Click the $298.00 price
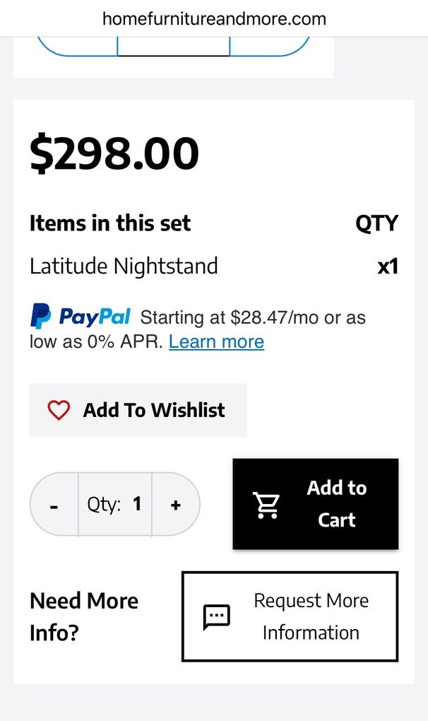428x721 pixels. point(114,154)
